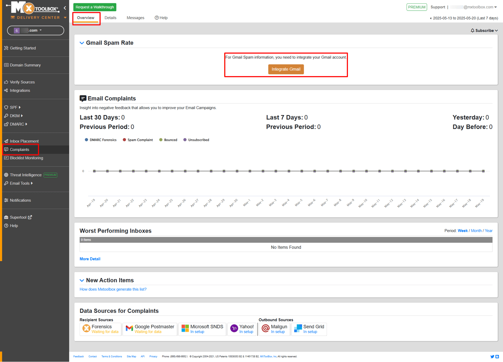This screenshot has width=503, height=362.
Task: Toggle the Bounced legend color marker
Action: [x=161, y=140]
